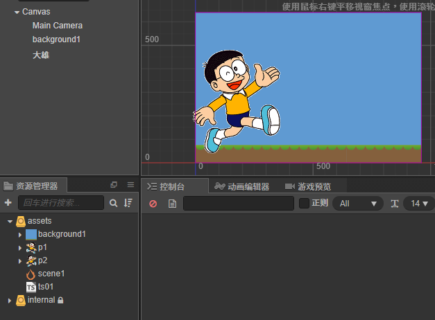Click the internal folder lock icon
The image size is (435, 320).
tap(60, 300)
